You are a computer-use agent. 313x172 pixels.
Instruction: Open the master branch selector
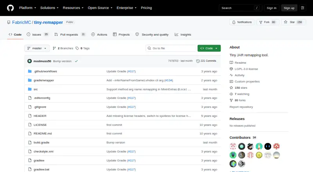coord(37,48)
